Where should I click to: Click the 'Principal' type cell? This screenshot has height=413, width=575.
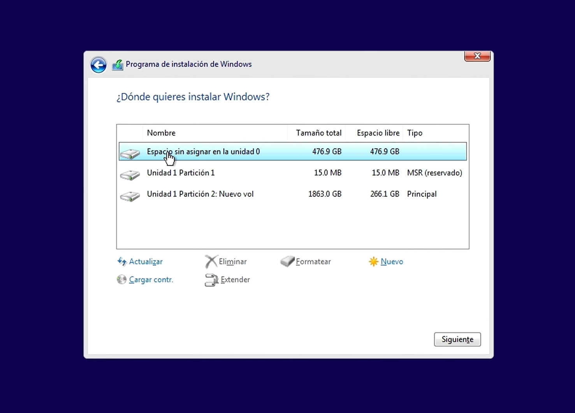[422, 194]
